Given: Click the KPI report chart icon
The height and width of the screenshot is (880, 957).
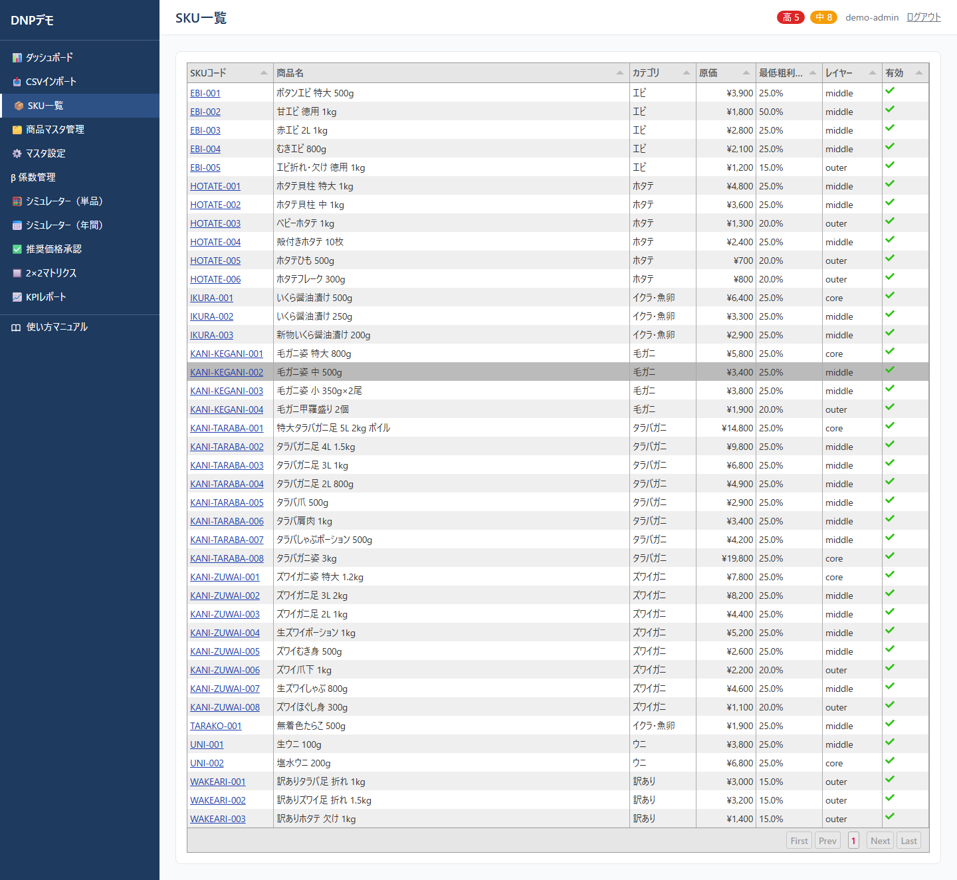Looking at the screenshot, I should (17, 297).
